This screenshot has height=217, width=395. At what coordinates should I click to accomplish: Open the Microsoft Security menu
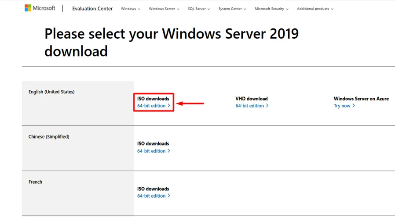(x=271, y=9)
